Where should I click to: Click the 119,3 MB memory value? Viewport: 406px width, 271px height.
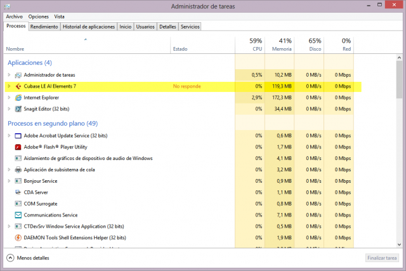tap(282, 86)
